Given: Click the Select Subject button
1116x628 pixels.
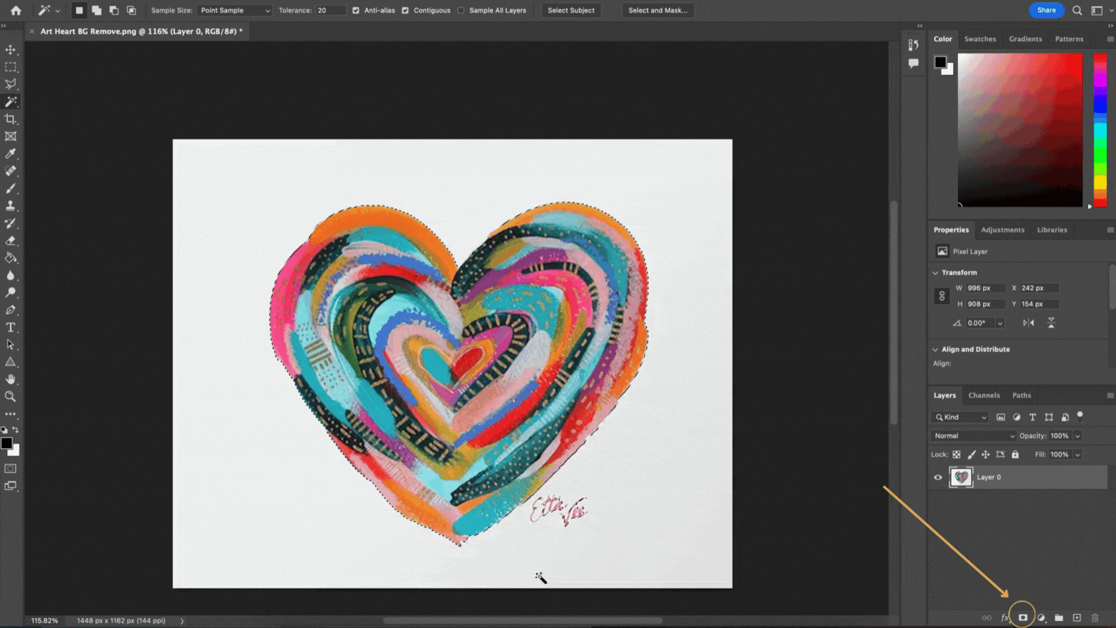Looking at the screenshot, I should click(571, 10).
